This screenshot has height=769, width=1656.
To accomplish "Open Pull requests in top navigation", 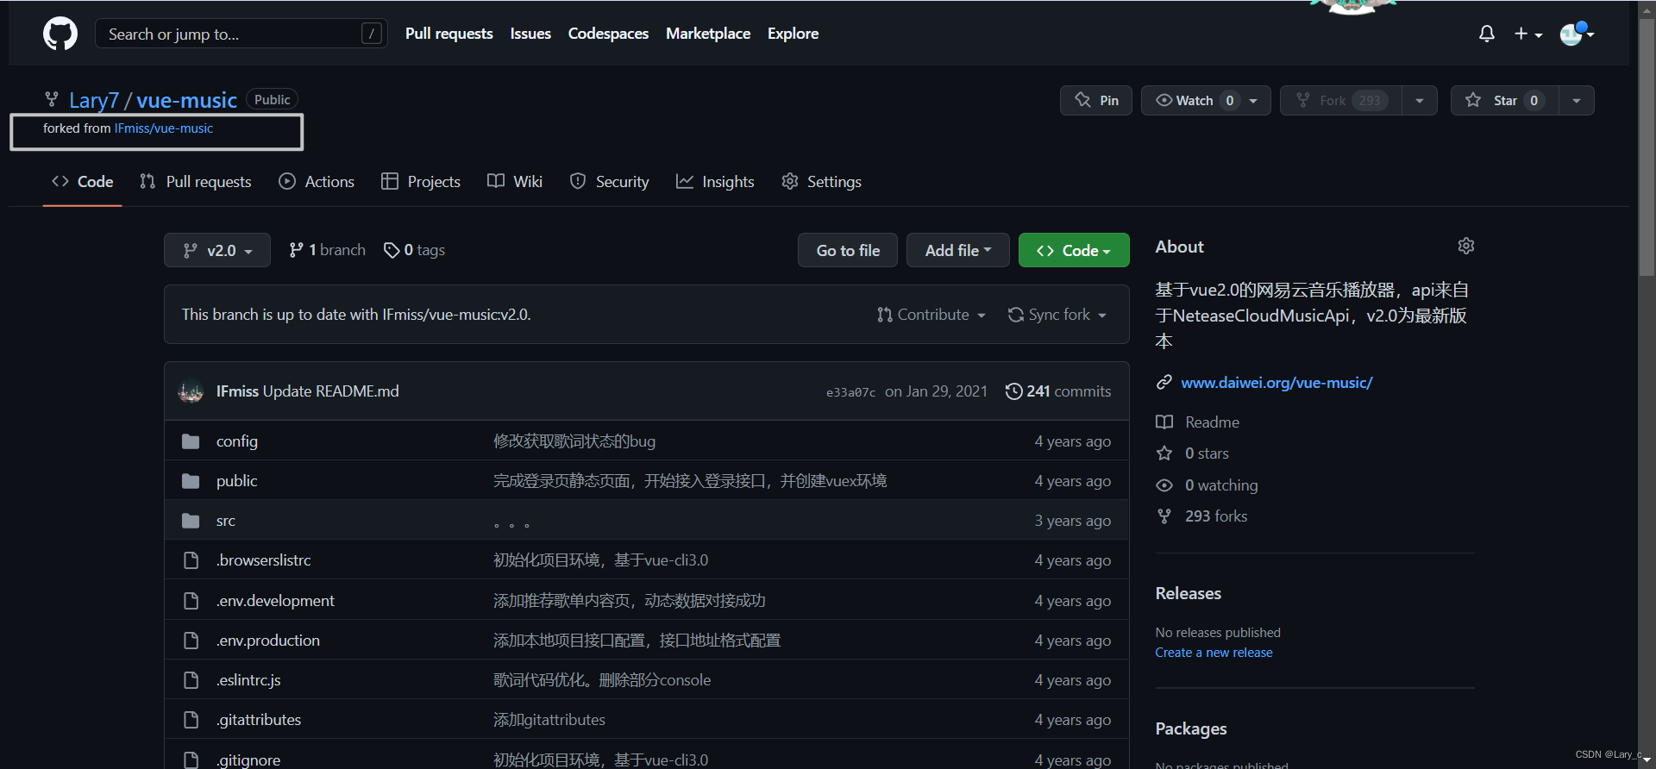I will (449, 34).
